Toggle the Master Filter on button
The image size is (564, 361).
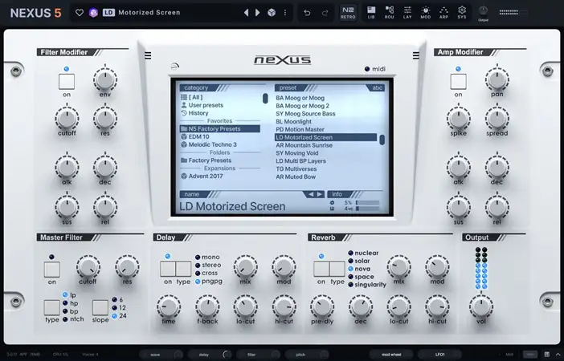pyautogui.click(x=51, y=270)
